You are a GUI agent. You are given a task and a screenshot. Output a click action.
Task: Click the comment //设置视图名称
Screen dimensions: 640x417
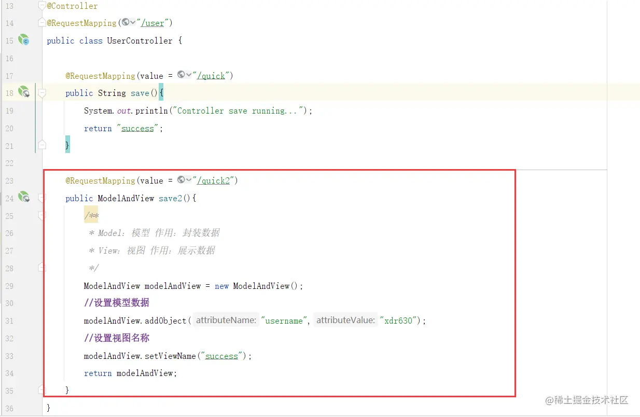pyautogui.click(x=117, y=338)
